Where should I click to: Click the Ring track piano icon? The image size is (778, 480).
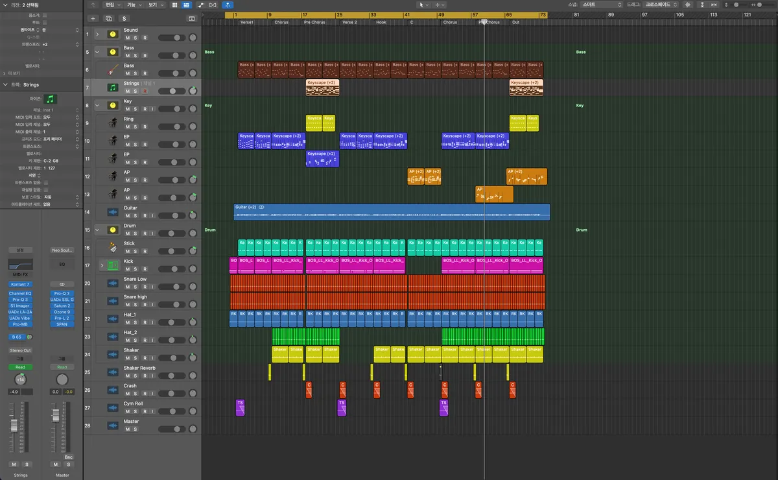(112, 123)
